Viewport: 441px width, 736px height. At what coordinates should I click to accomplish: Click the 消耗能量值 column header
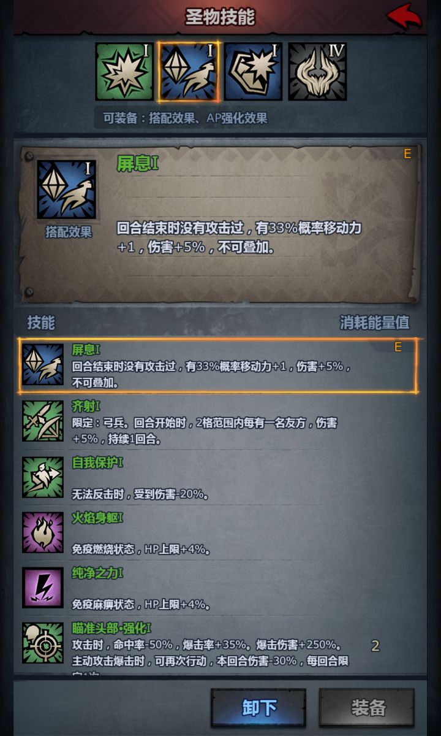(x=374, y=323)
